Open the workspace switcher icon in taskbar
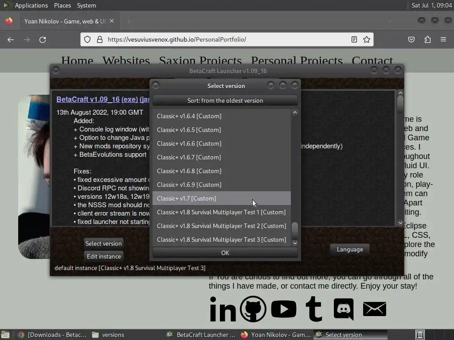 (420, 335)
